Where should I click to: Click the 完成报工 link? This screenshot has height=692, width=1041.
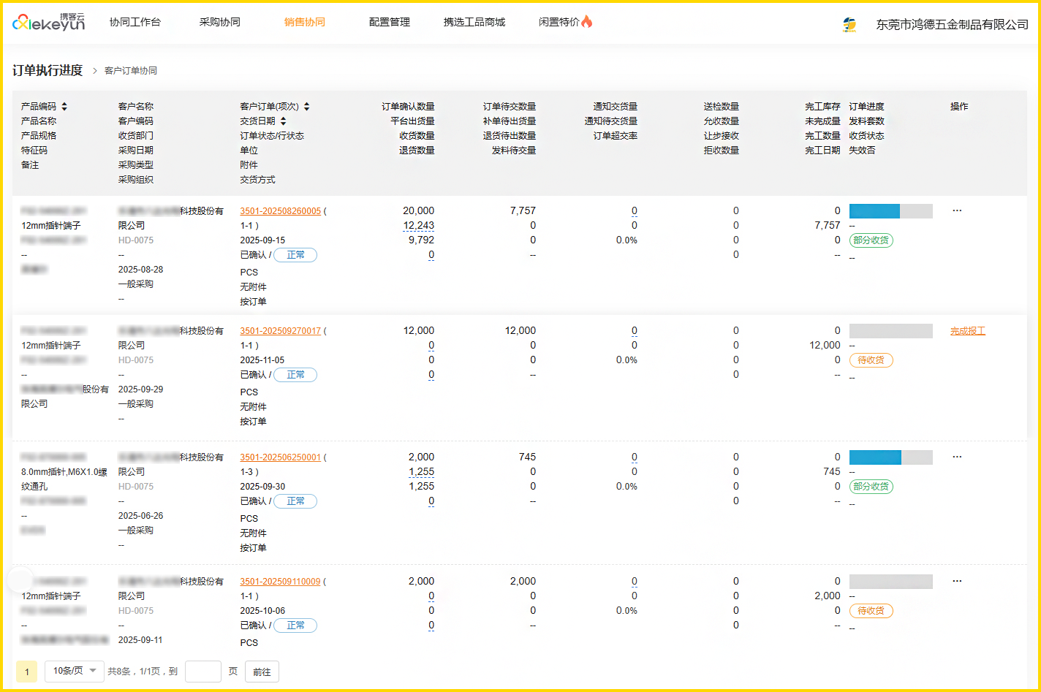point(967,331)
